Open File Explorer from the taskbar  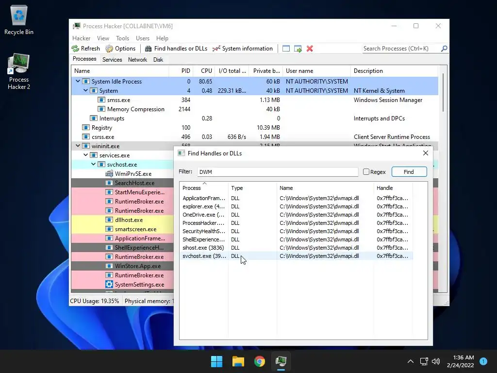238,361
